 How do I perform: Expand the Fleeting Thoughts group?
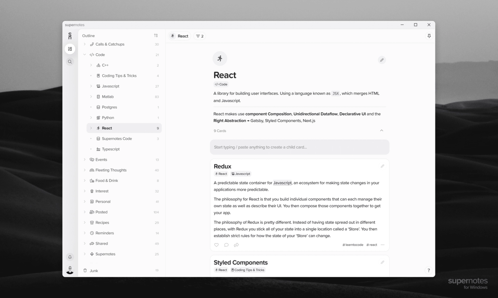[85, 170]
